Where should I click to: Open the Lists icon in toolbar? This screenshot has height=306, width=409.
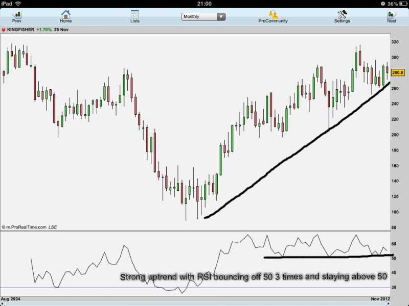point(135,16)
